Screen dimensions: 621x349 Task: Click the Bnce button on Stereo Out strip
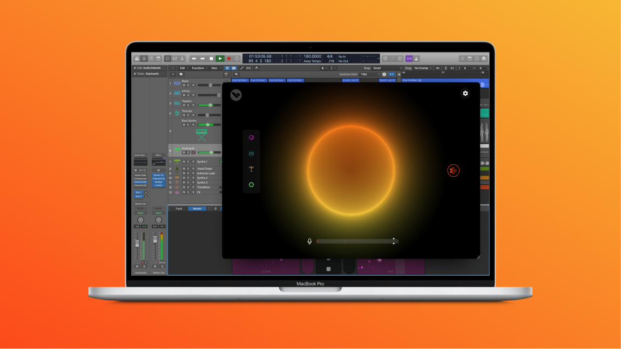162,262
